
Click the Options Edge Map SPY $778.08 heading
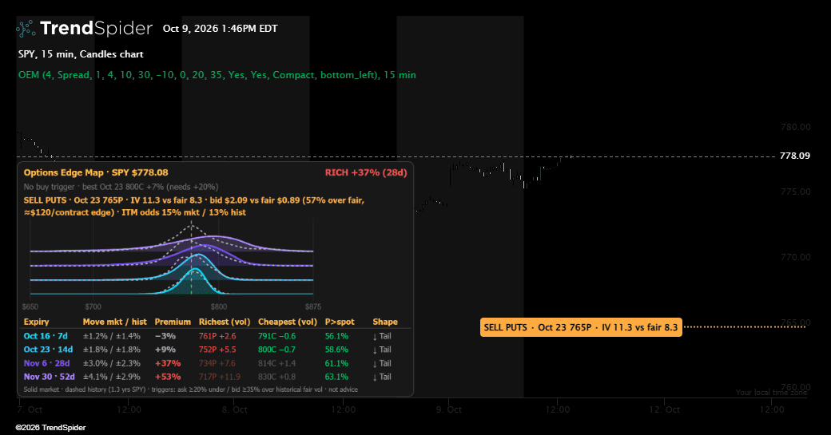[96, 172]
